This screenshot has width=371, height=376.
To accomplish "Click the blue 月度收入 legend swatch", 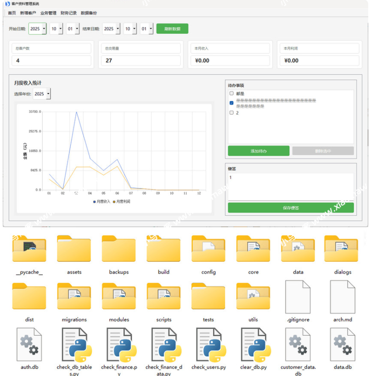I will tap(94, 201).
